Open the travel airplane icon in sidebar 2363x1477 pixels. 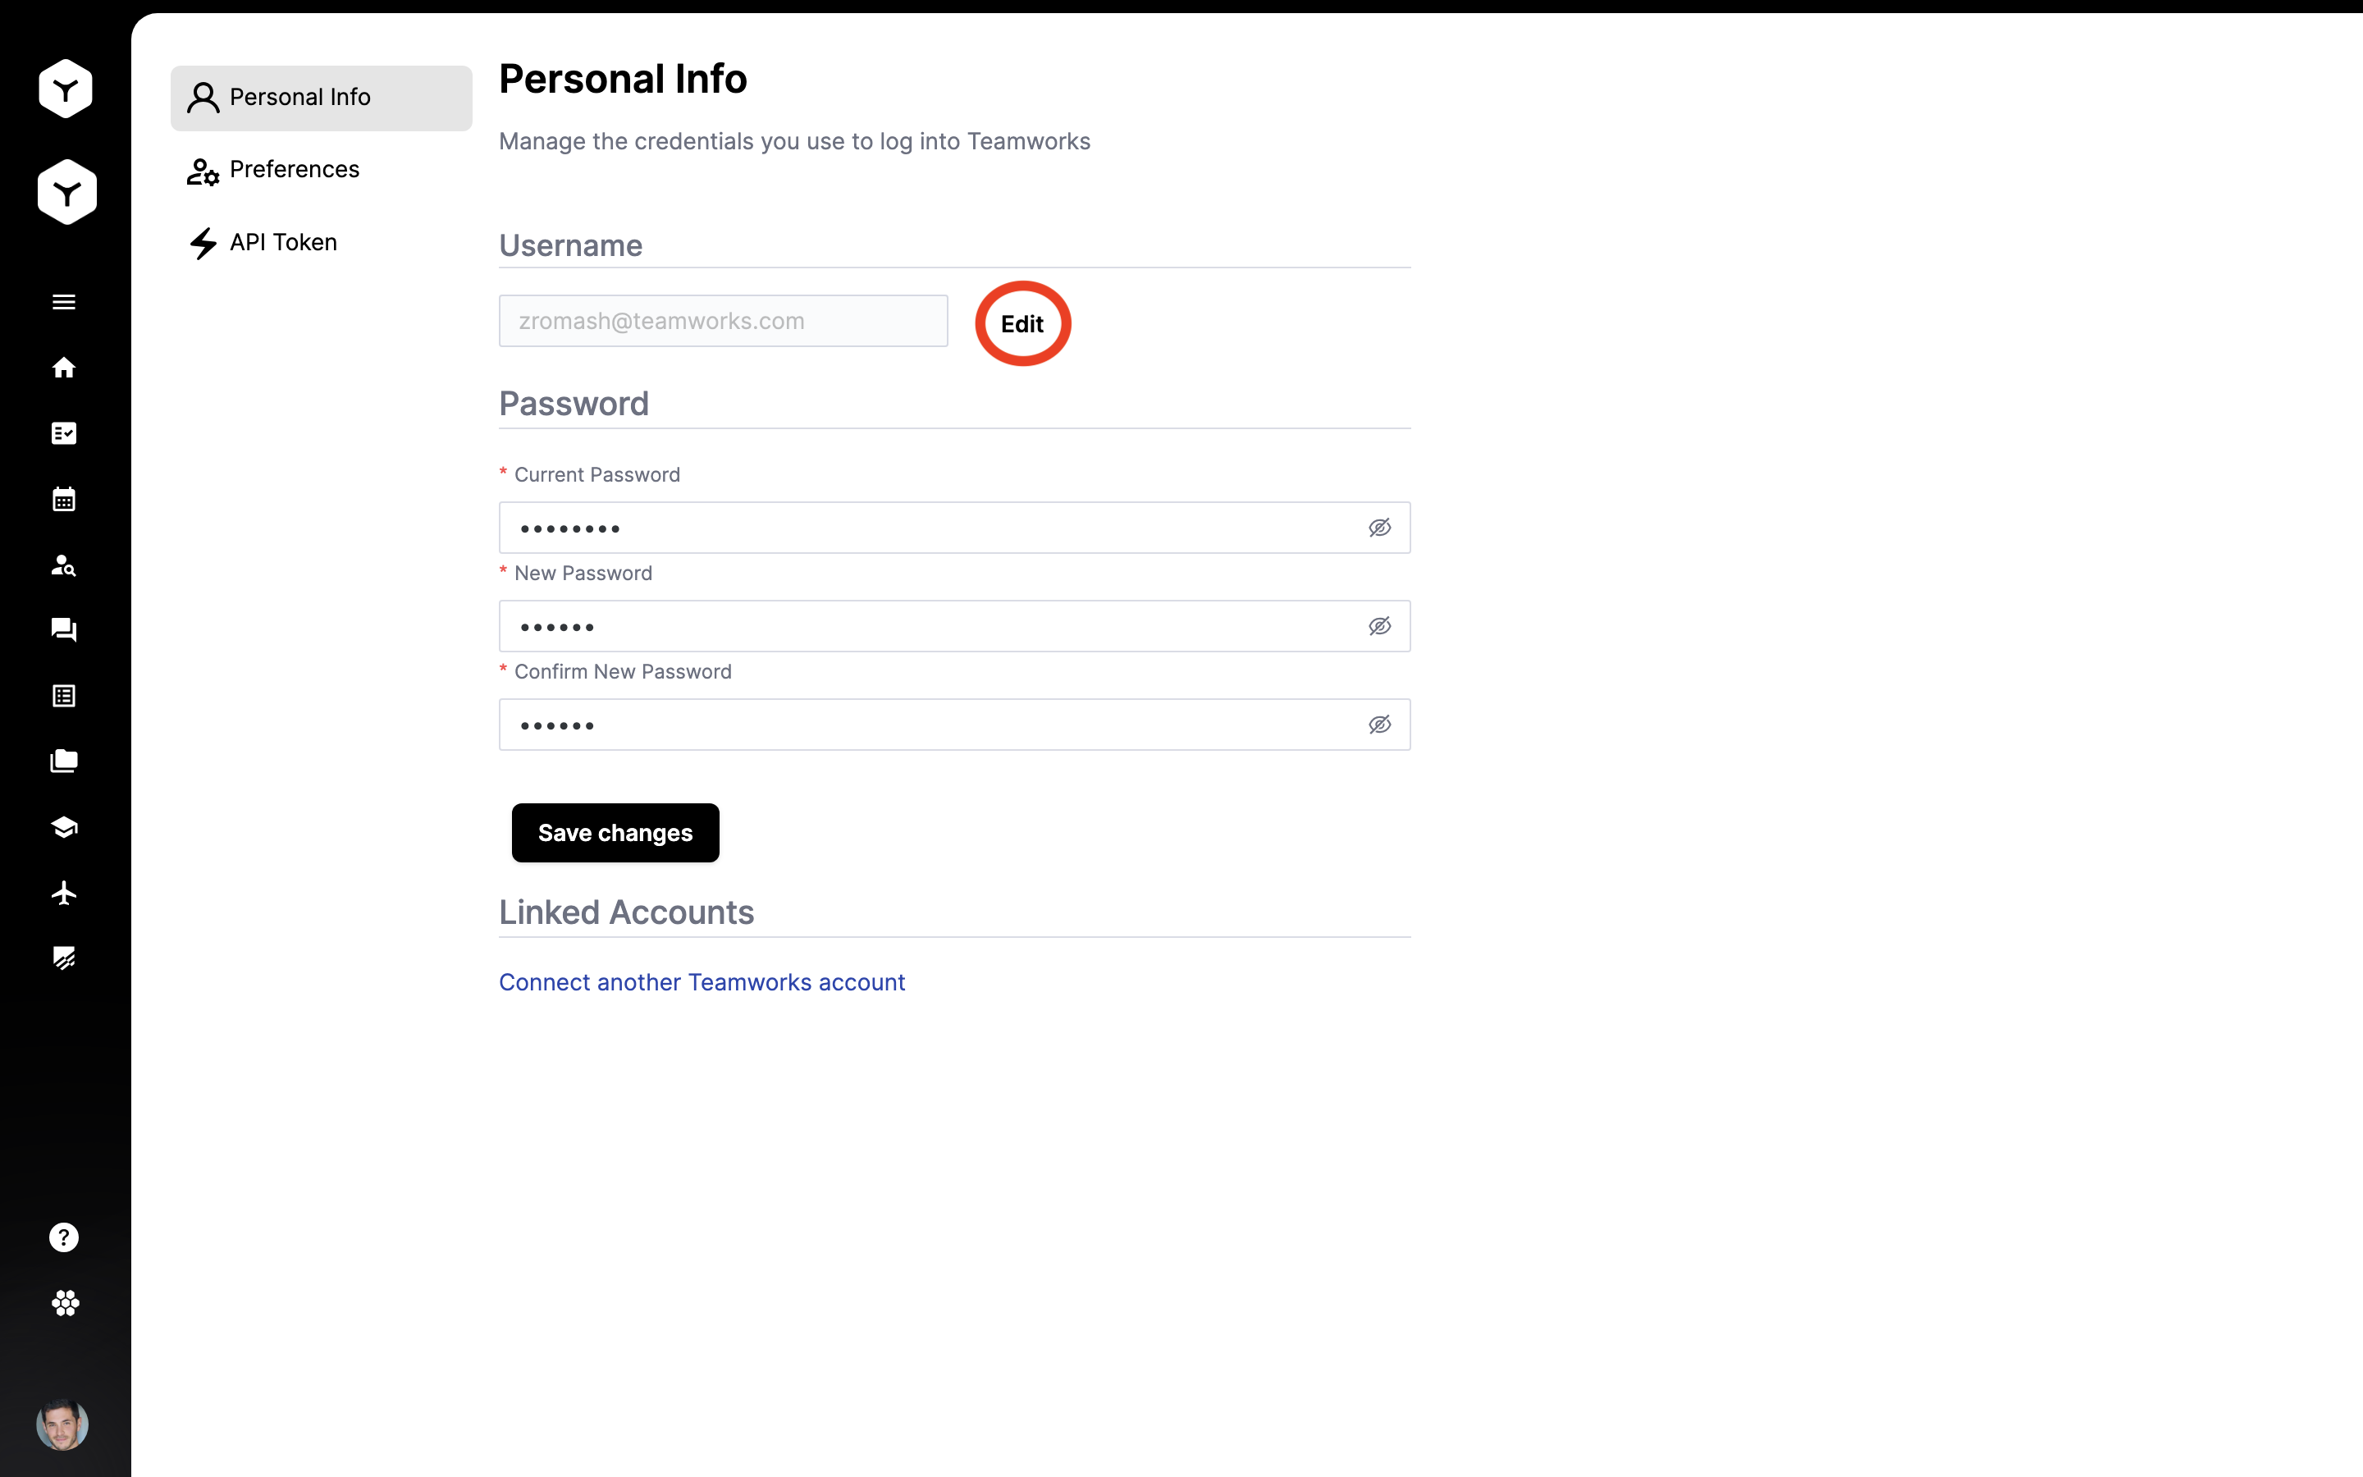[x=63, y=892]
